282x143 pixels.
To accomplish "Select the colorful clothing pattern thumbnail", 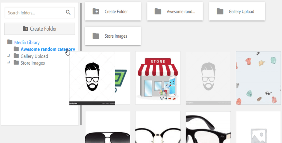I will coord(258,78).
